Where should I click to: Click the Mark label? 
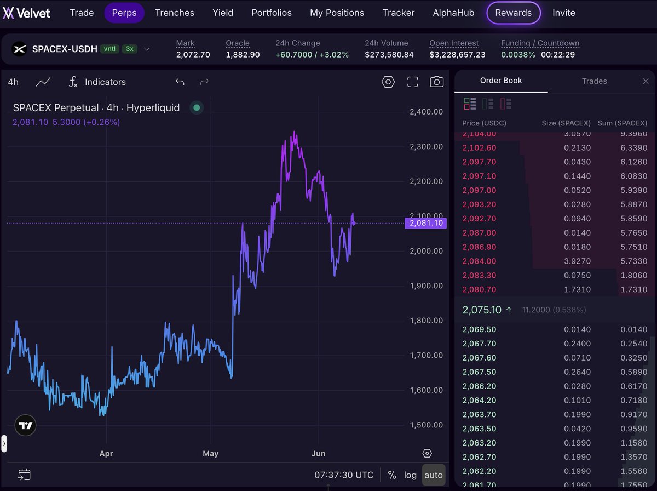click(x=185, y=43)
